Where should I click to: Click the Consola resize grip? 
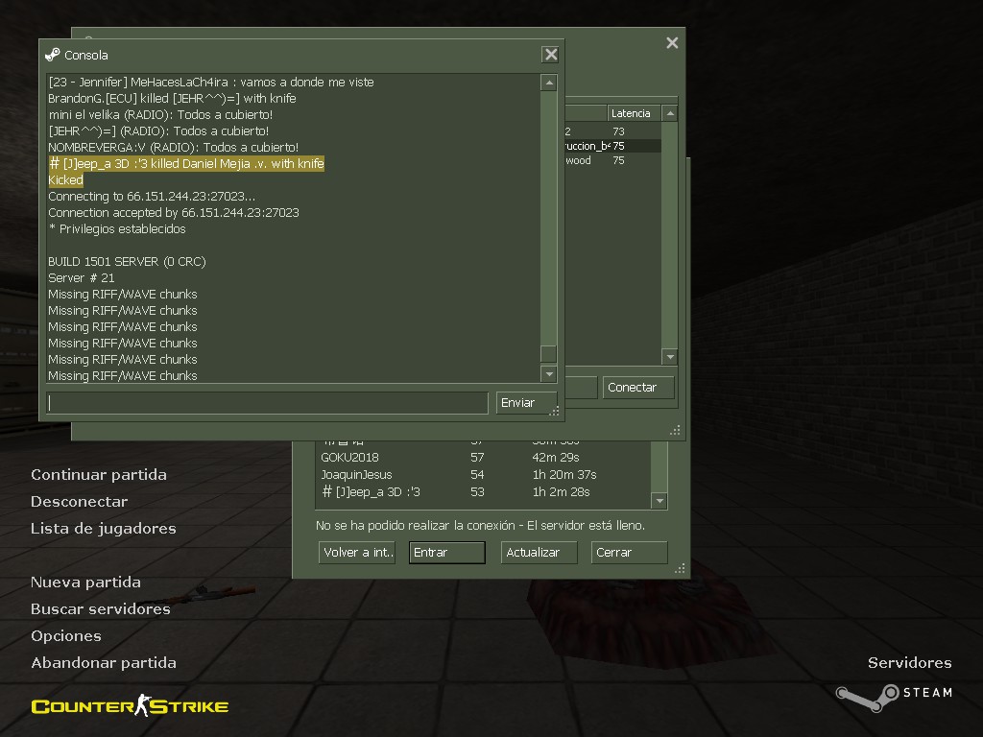point(554,411)
